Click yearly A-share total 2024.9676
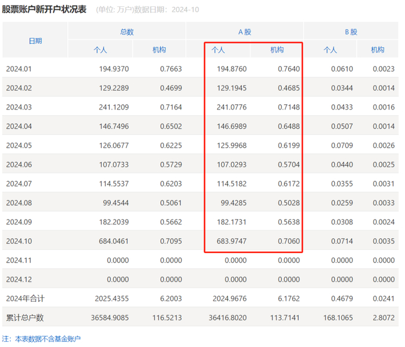The image size is (405, 347). coord(230,299)
